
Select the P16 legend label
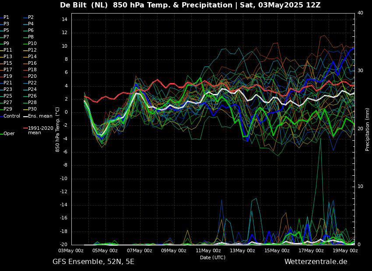pyautogui.click(x=32, y=63)
